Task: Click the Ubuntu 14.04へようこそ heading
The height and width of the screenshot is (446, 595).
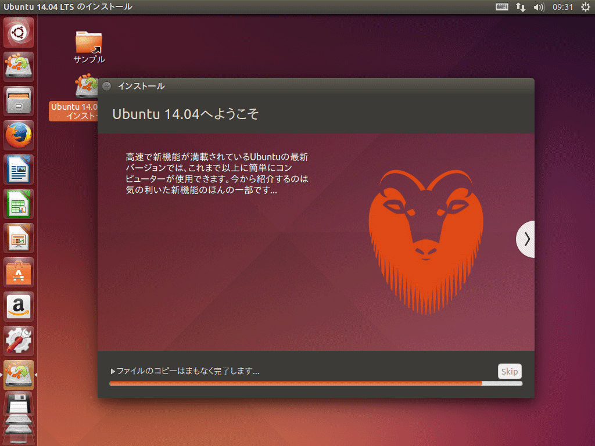Action: tap(185, 114)
